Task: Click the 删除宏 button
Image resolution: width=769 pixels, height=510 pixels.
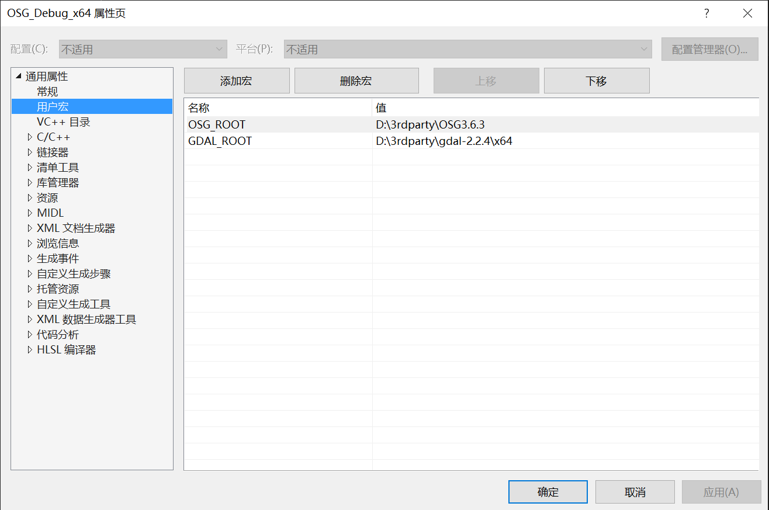Action: pyautogui.click(x=356, y=80)
